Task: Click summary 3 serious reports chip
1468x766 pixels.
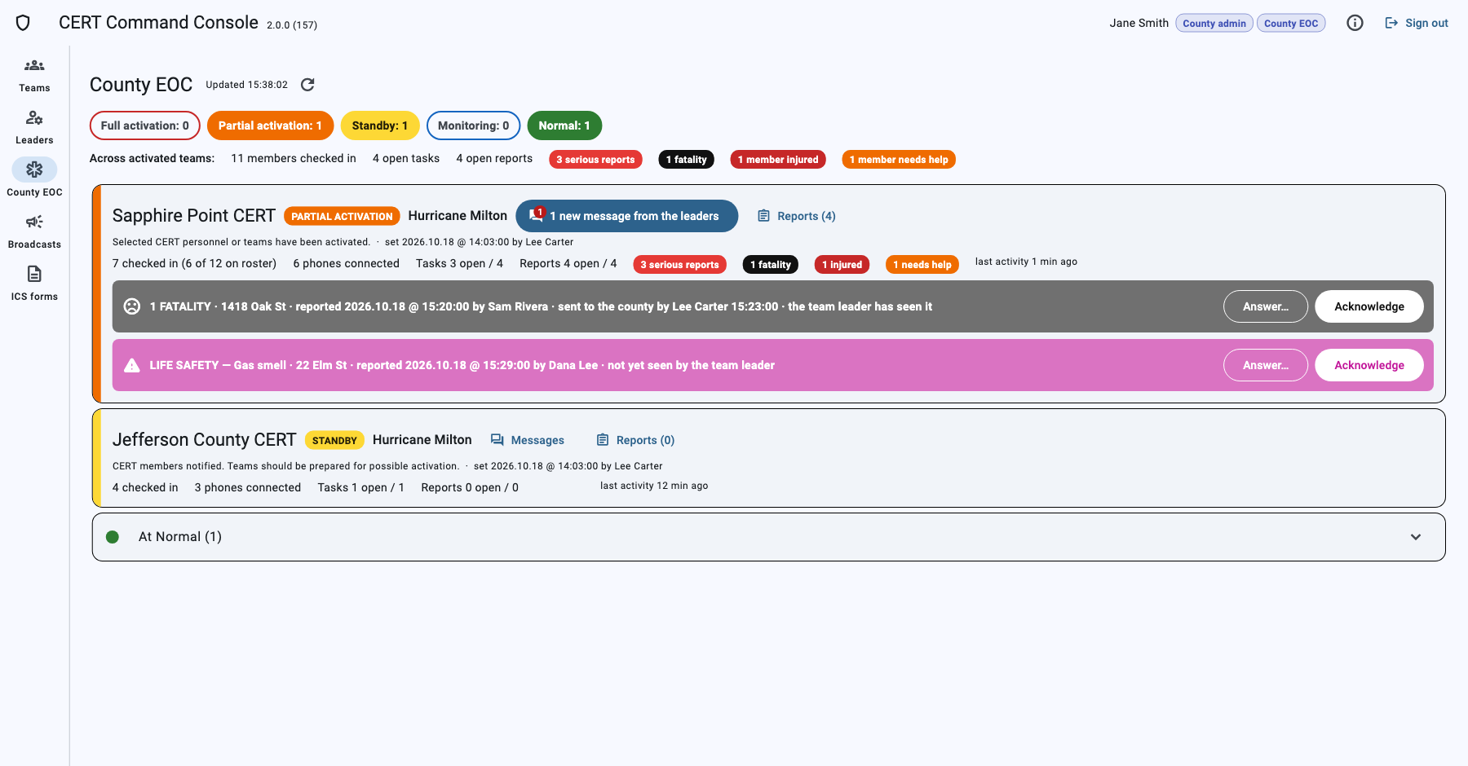Action: coord(595,160)
